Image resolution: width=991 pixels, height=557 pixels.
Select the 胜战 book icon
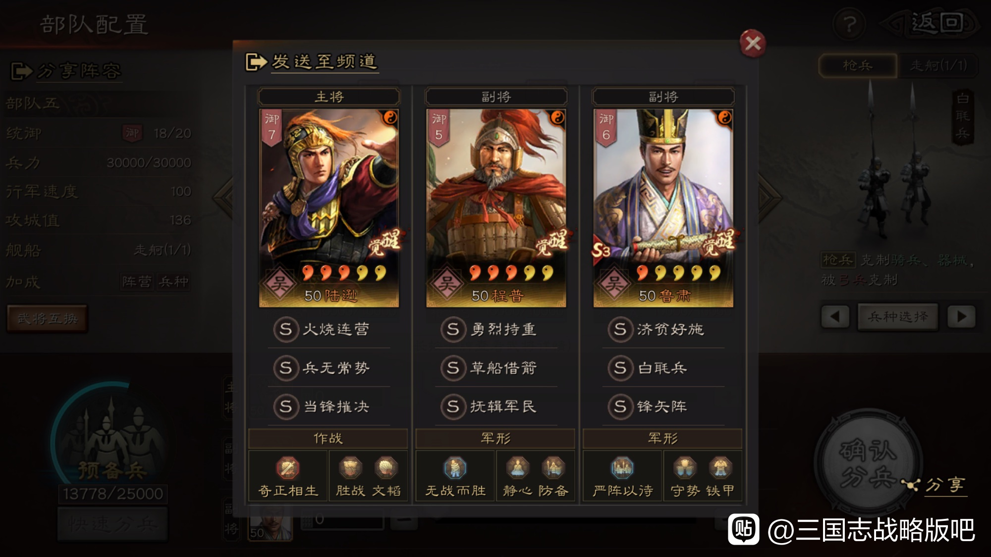(350, 468)
